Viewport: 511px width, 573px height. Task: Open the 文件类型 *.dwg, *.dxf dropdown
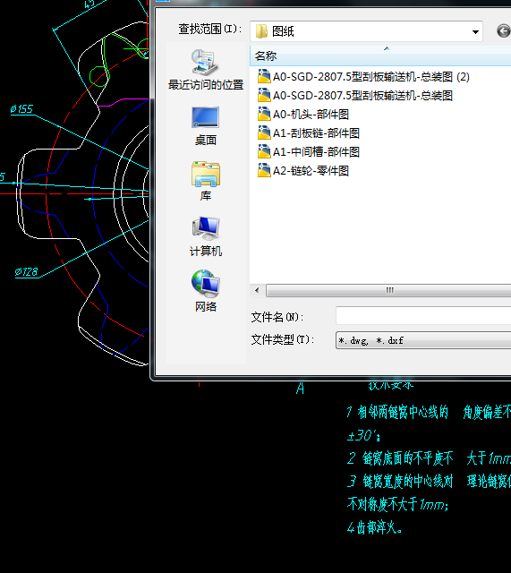point(423,340)
